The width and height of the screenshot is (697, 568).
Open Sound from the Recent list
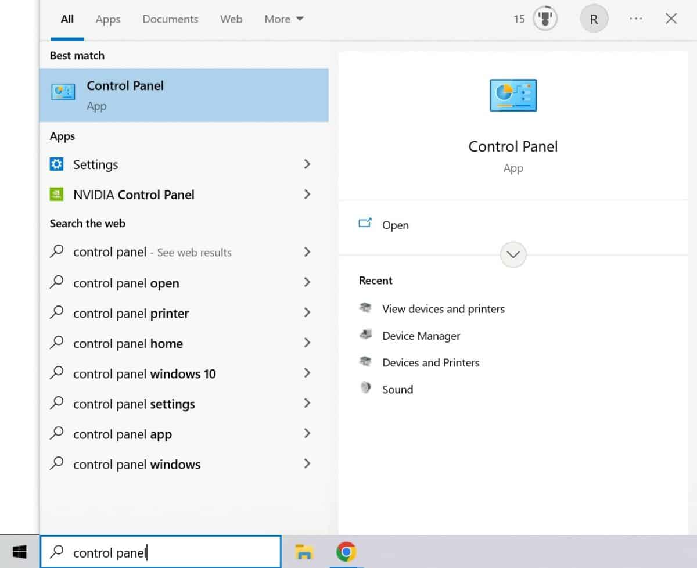(397, 390)
